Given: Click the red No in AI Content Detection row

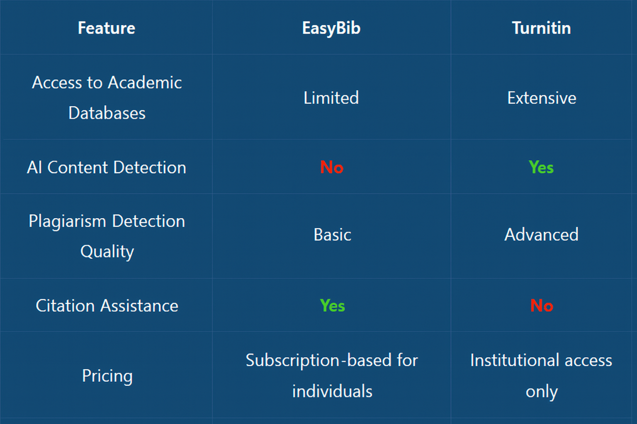Looking at the screenshot, I should [x=331, y=168].
